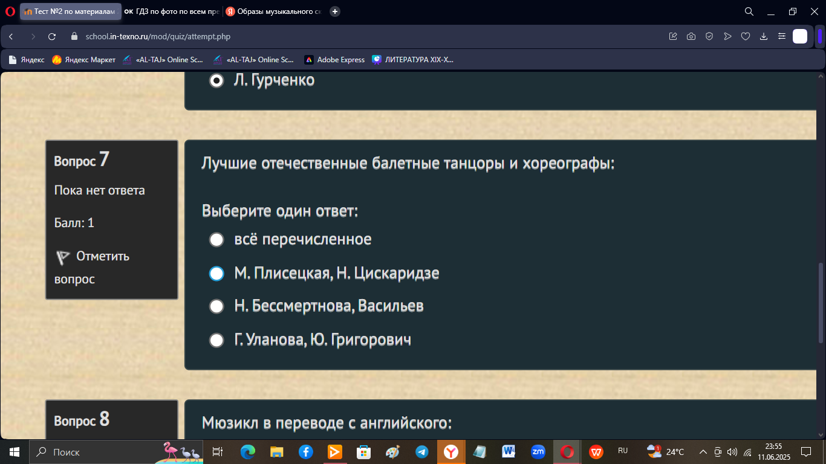Open network settings in the system tray

click(x=747, y=452)
